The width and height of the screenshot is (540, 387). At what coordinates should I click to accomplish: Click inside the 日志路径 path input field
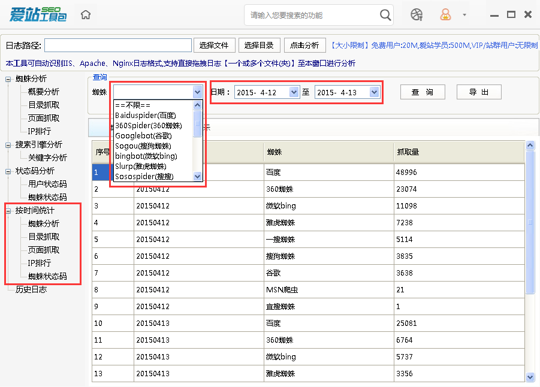click(x=117, y=45)
